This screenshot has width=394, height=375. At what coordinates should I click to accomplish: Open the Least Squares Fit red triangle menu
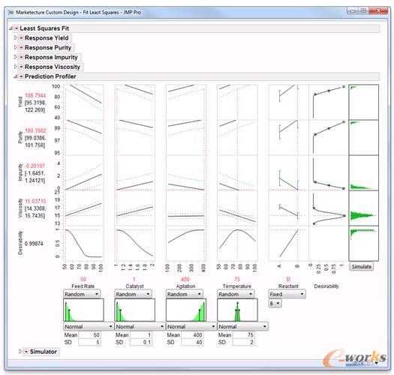pos(17,28)
